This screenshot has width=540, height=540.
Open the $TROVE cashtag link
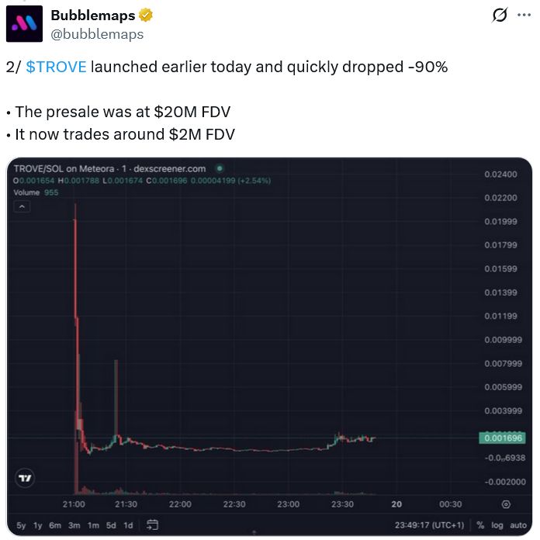click(x=56, y=67)
